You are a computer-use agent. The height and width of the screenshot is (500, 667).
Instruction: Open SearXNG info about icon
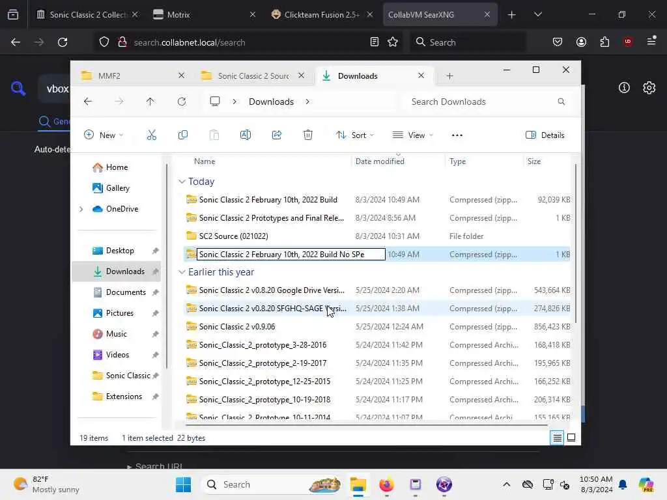click(624, 88)
